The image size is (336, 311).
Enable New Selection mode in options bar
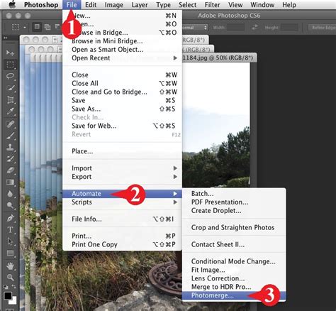coord(37,27)
